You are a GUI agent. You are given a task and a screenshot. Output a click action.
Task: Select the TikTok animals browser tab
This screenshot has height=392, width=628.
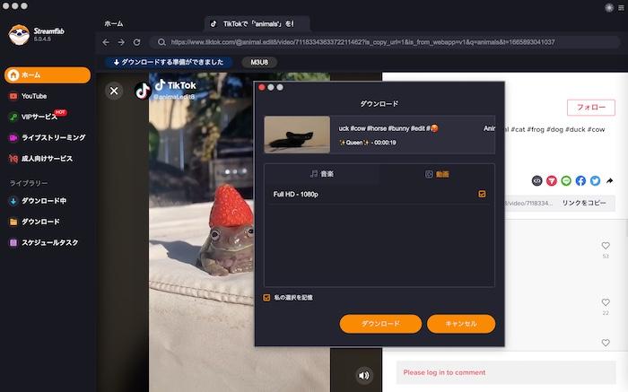[257, 24]
